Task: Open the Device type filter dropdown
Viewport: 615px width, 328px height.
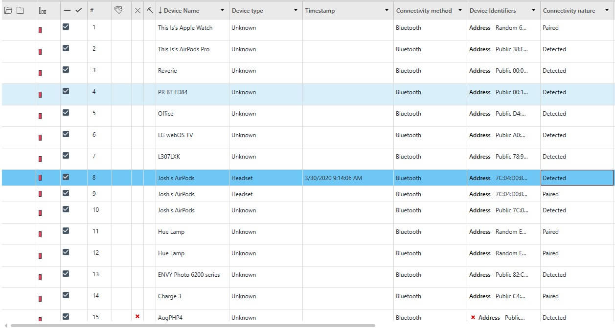Action: [296, 10]
